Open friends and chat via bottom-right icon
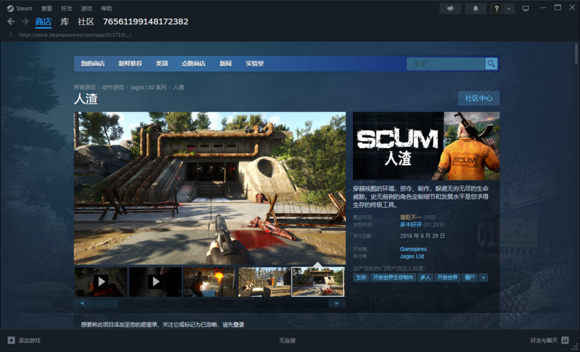The height and width of the screenshot is (352, 580). 565,340
